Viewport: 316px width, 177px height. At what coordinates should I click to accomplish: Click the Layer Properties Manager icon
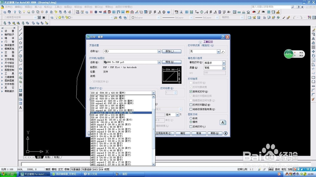coord(52,17)
